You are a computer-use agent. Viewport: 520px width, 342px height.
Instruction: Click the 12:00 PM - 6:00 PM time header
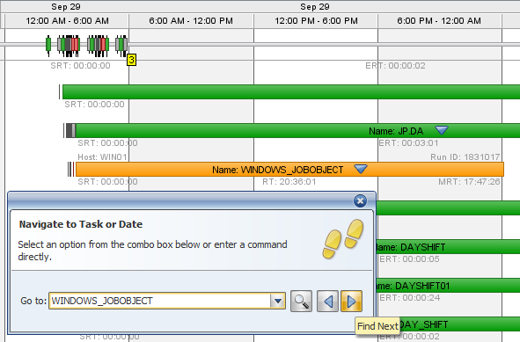click(316, 21)
